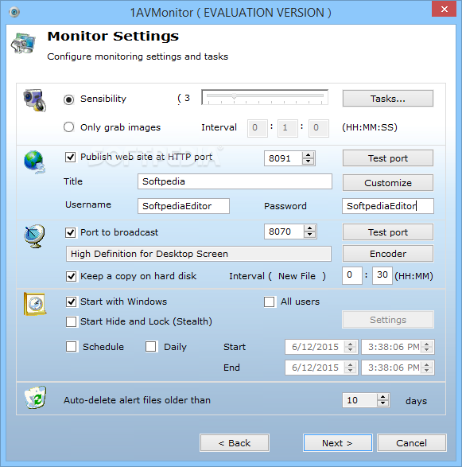Click the Sensibility slider thumb
Screen dimensions: 462x467
[235, 96]
